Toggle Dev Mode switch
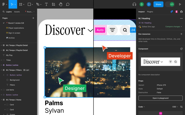This screenshot has width=185, height=115. 170,4
